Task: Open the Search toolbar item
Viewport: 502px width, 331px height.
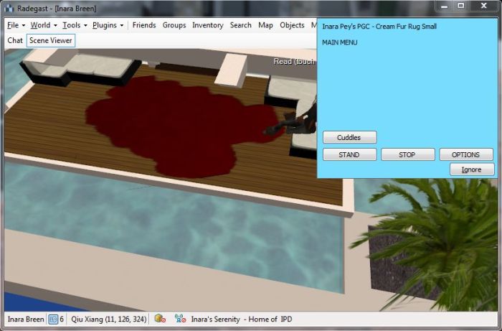Action: click(241, 25)
